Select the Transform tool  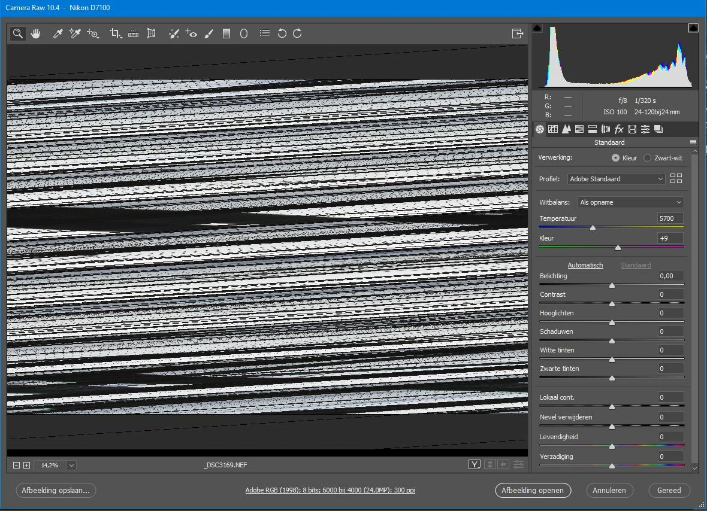tap(152, 34)
